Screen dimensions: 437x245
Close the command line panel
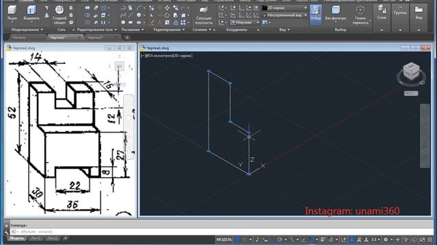tap(6, 226)
